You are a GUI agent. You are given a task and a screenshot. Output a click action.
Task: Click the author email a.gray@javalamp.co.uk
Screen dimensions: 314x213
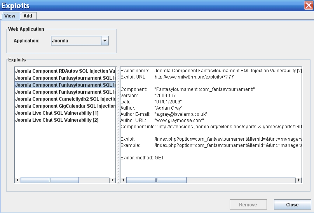181,114
